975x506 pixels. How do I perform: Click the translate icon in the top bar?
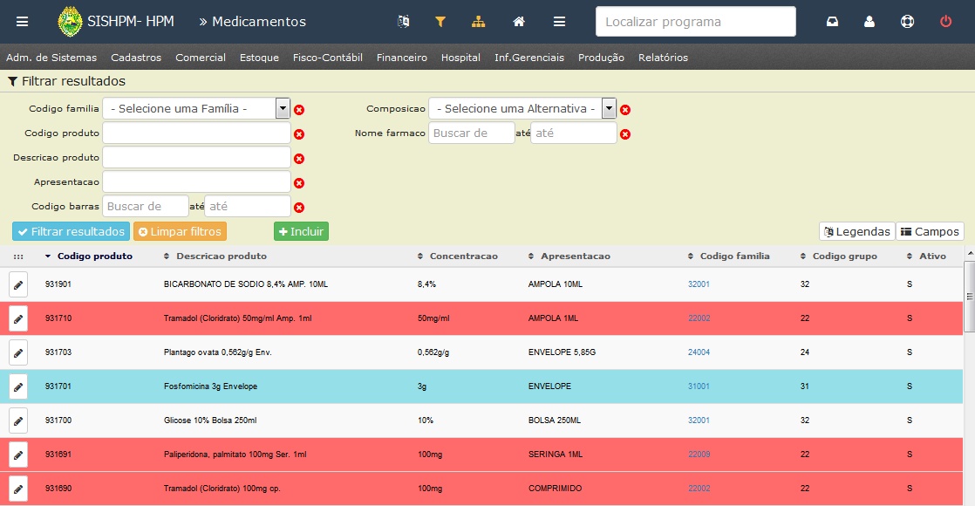pyautogui.click(x=403, y=22)
